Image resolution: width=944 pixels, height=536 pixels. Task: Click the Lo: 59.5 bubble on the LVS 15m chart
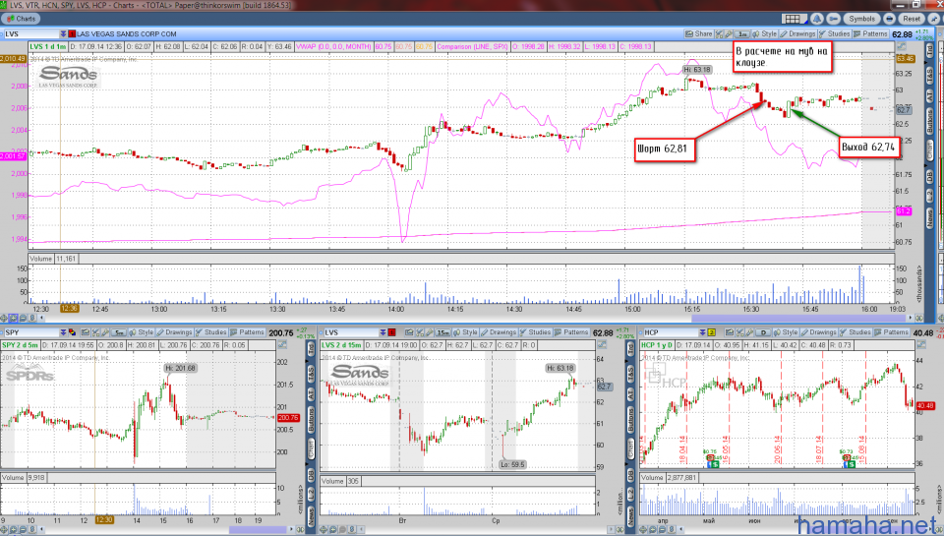(x=512, y=464)
